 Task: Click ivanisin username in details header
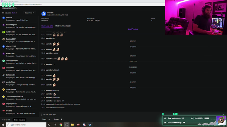(x=50, y=13)
